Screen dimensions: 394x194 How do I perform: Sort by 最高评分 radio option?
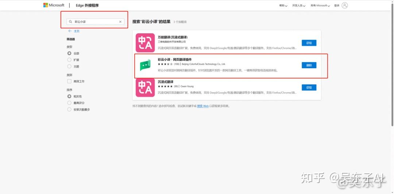(x=69, y=103)
